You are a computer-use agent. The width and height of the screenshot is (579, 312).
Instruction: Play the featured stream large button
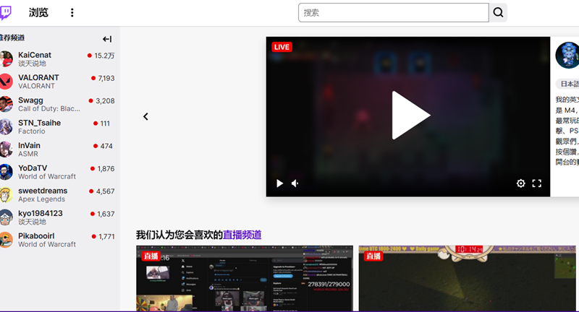coord(410,116)
